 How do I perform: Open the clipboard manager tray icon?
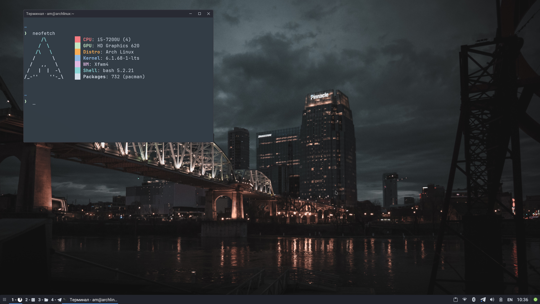coord(455,299)
